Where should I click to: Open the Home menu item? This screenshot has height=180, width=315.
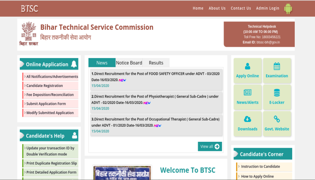(x=198, y=8)
